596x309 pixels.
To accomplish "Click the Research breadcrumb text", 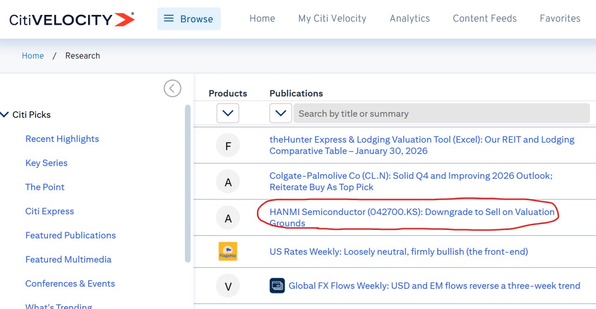I will point(82,55).
